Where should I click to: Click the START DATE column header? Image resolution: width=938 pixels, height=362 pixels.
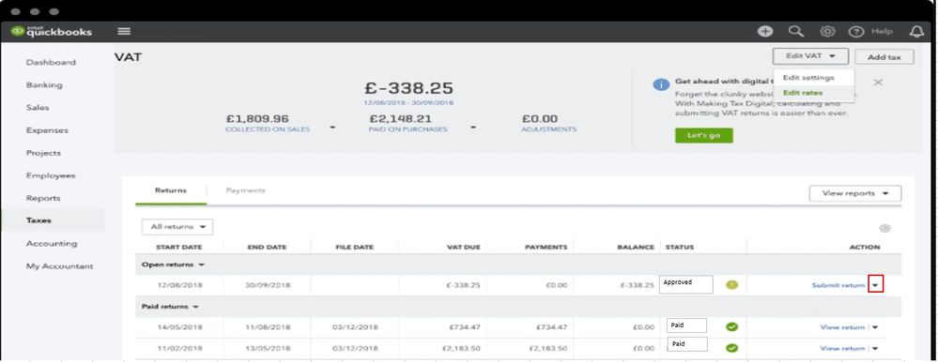[x=178, y=248]
